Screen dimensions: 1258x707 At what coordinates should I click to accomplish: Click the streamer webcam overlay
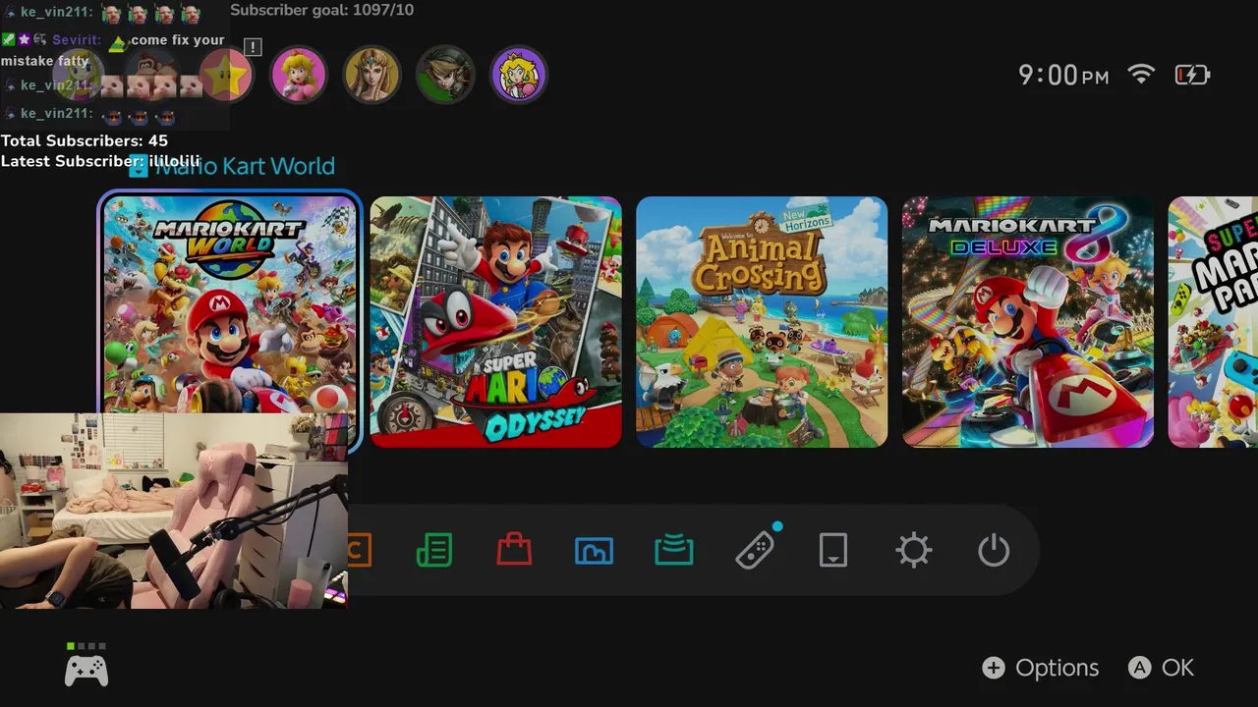point(174,511)
